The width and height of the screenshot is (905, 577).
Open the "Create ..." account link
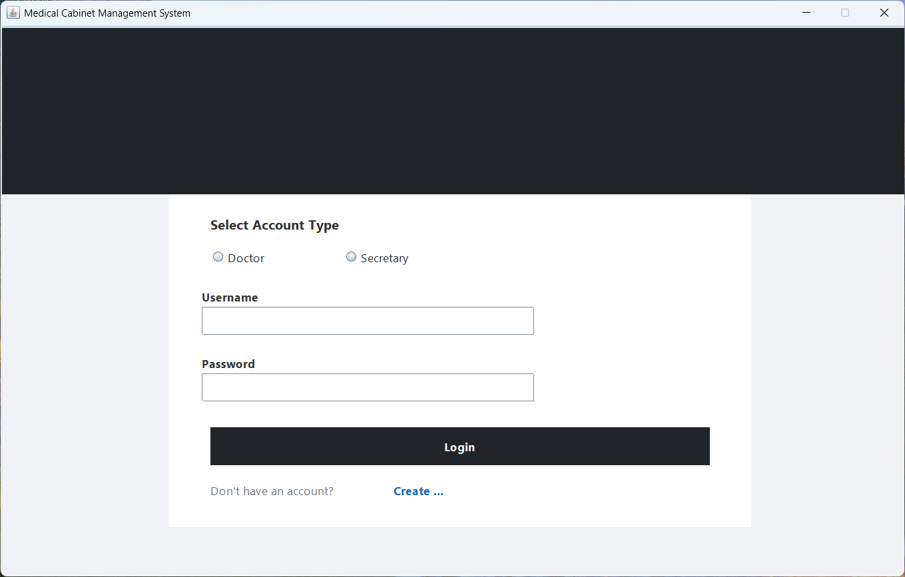(x=418, y=491)
